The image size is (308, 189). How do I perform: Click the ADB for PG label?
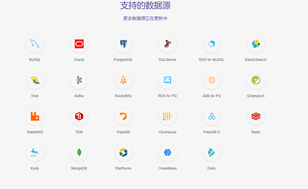pos(212,96)
